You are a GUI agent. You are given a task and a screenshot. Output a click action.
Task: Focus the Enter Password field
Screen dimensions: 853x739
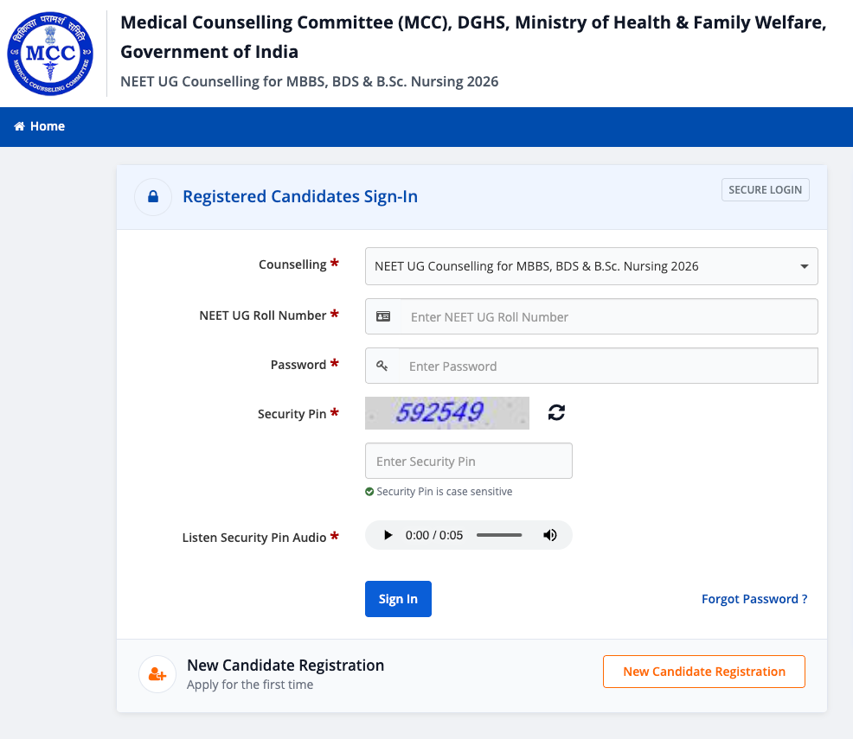(x=607, y=366)
